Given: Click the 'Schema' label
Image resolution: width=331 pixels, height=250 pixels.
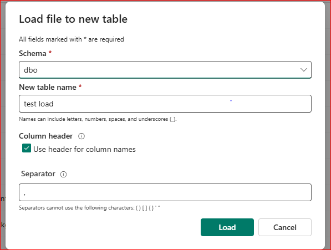Looking at the screenshot, I should 33,53.
